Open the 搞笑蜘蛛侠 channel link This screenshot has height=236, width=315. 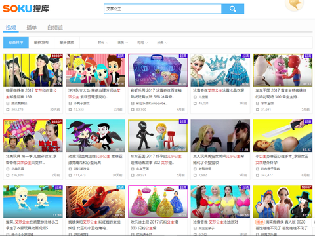19,103
